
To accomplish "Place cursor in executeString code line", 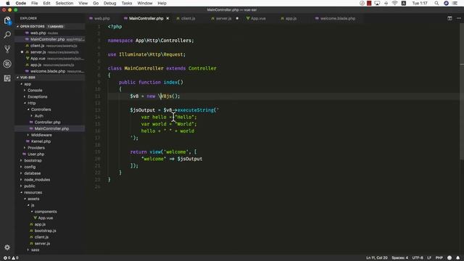I will pos(174,110).
